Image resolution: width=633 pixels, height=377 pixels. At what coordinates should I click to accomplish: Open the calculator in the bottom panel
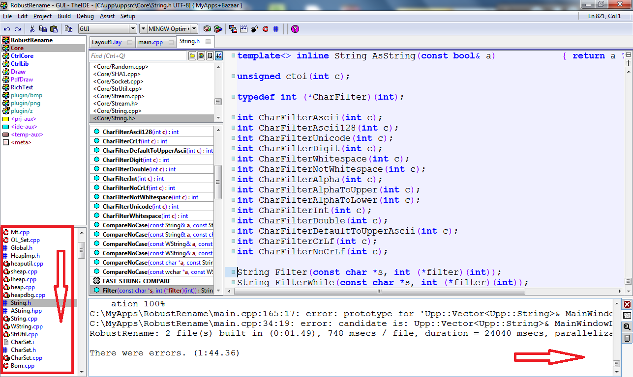(x=627, y=338)
